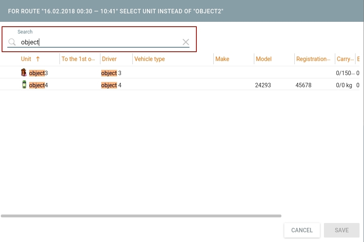
Task: Click the person avatar icon beside object3
Action: click(24, 73)
